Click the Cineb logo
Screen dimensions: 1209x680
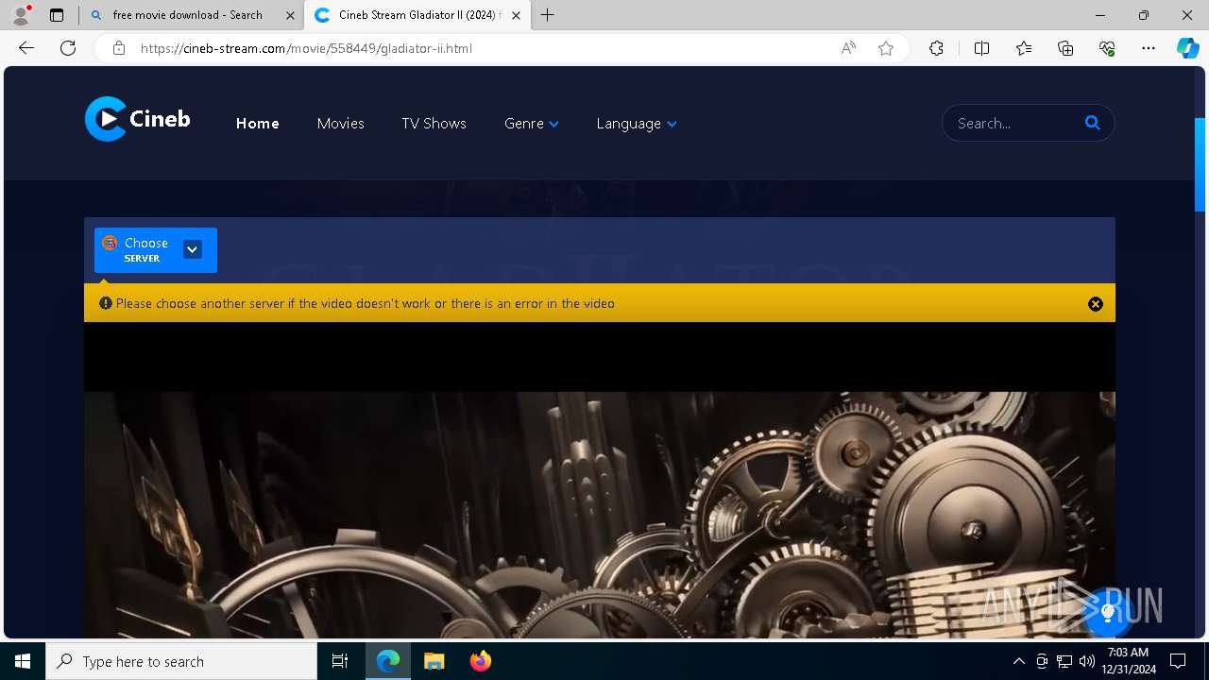(138, 119)
